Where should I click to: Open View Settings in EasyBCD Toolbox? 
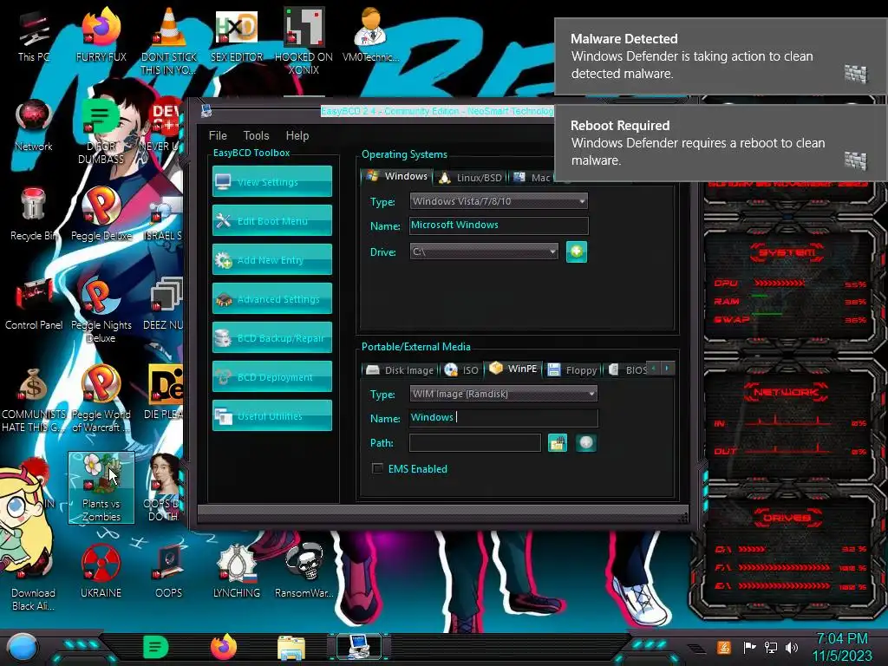pyautogui.click(x=271, y=181)
